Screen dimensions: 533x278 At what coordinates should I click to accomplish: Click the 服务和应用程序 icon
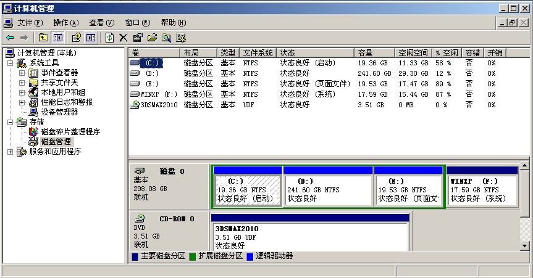[22, 152]
